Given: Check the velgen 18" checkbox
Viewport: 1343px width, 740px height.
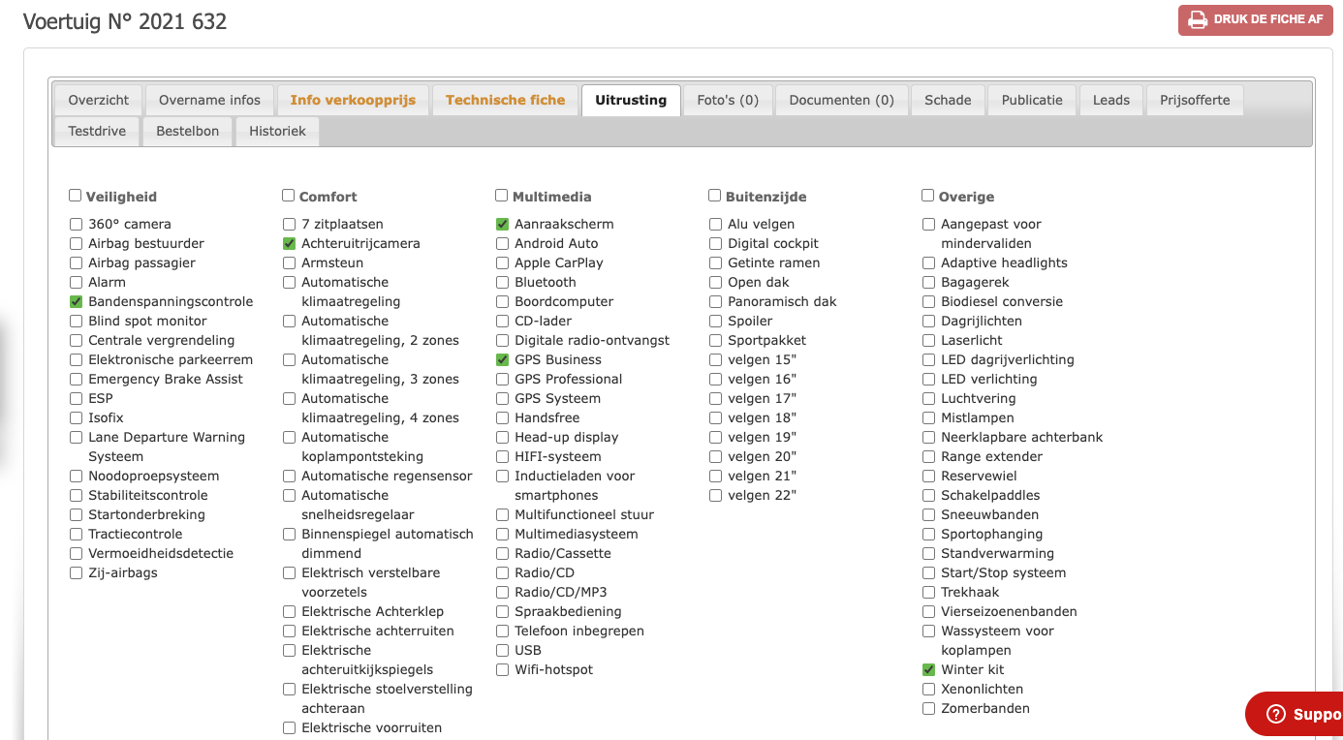Looking at the screenshot, I should [x=715, y=417].
